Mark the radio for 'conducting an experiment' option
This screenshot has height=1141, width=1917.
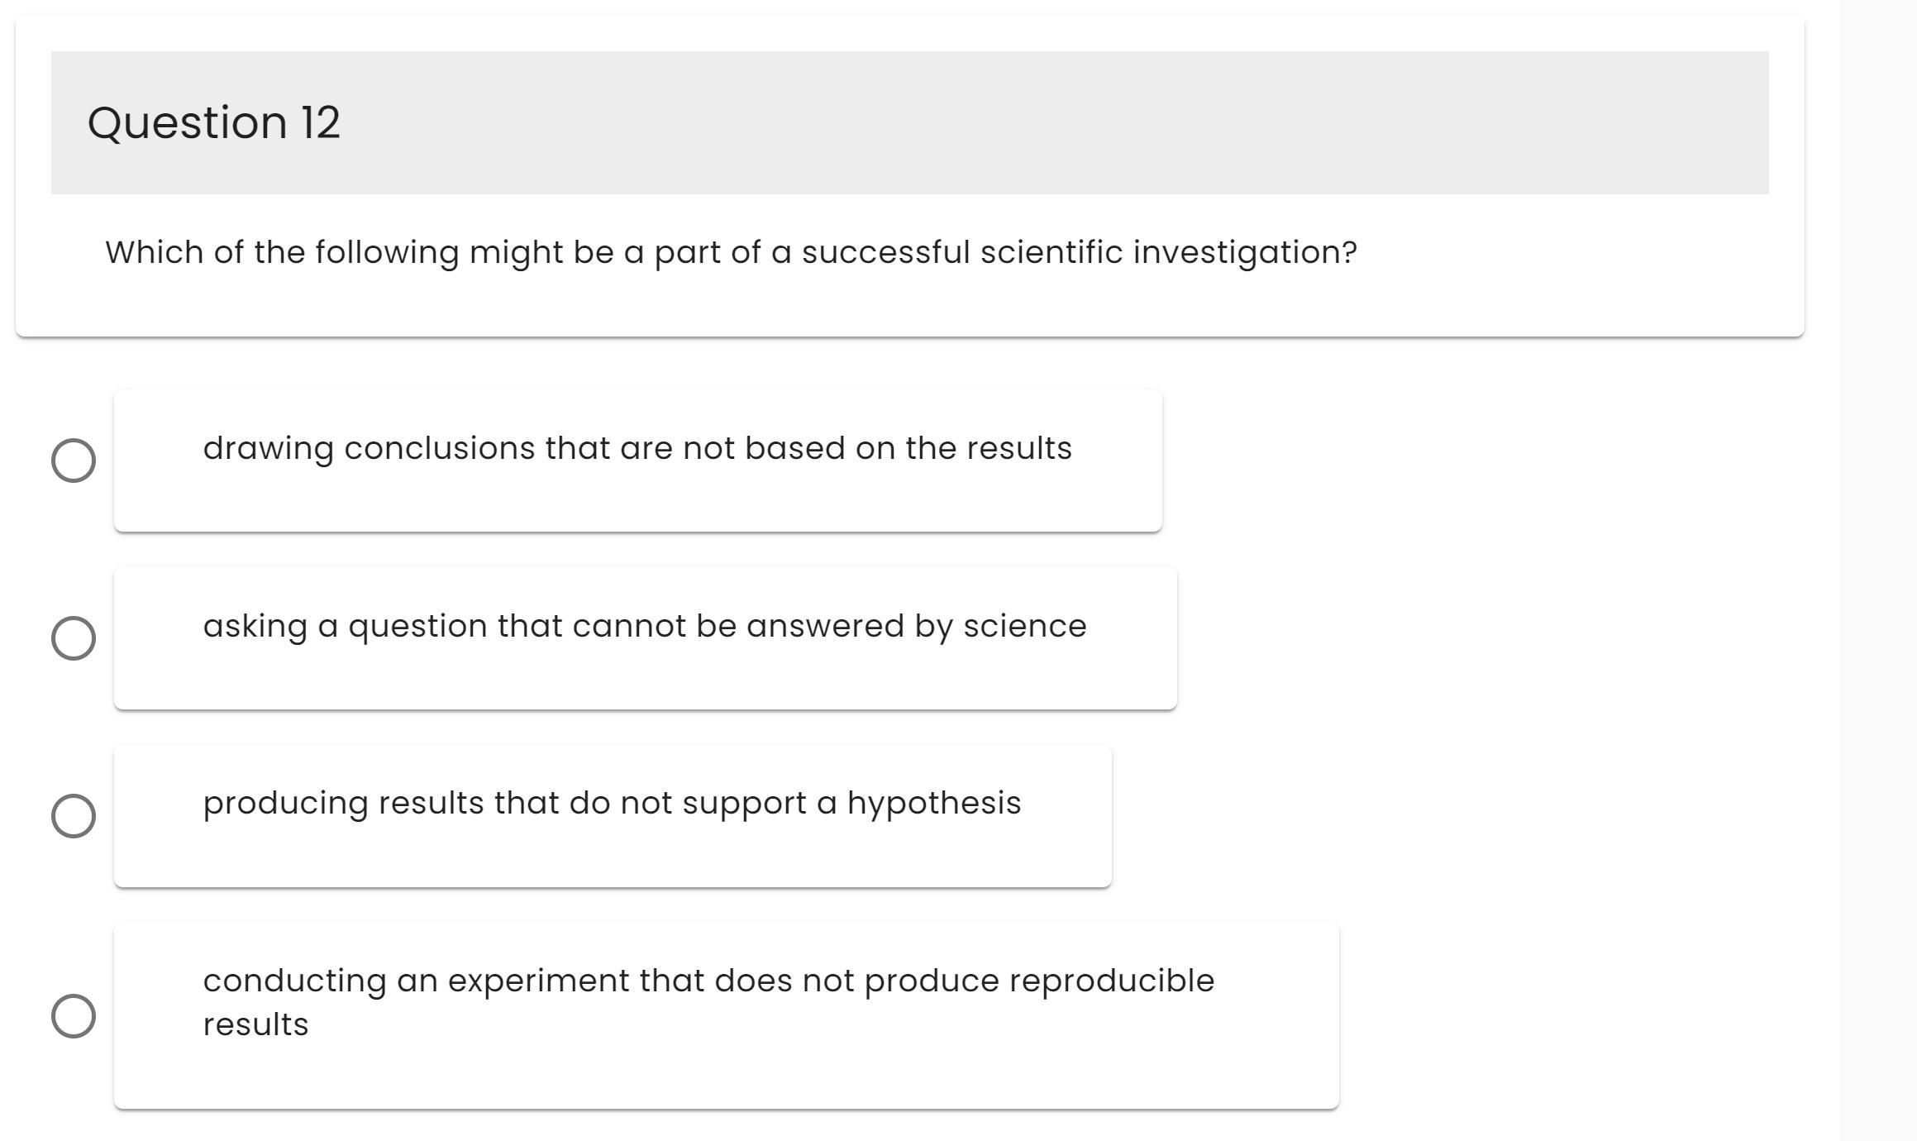tap(74, 1016)
